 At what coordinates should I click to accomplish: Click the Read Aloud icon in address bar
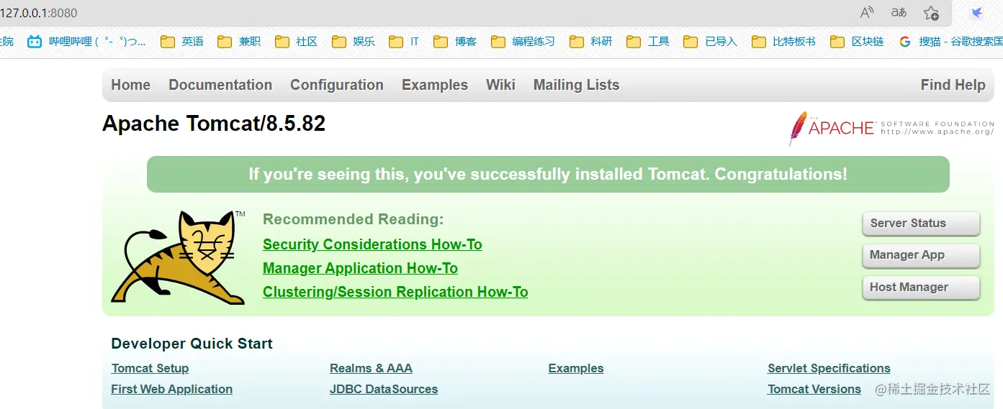868,13
